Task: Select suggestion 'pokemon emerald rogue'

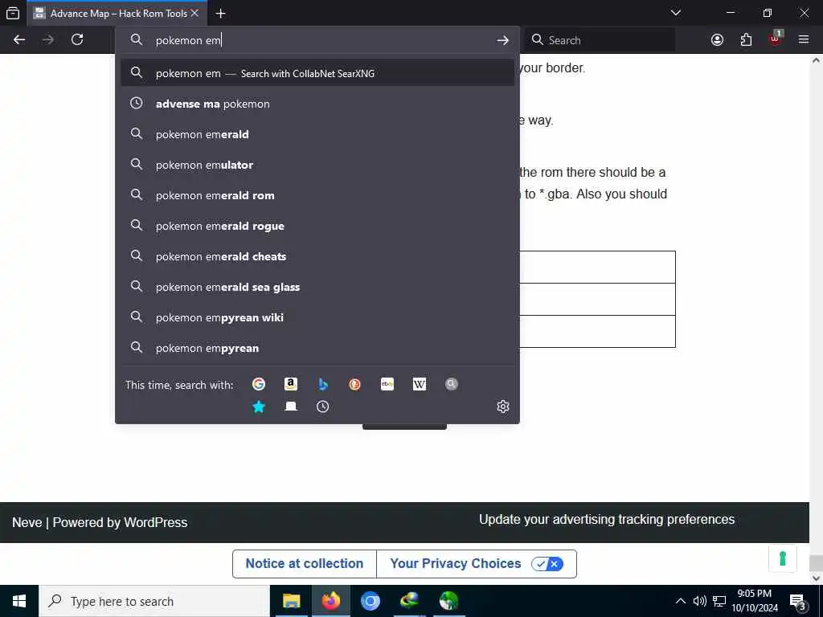Action: [317, 226]
